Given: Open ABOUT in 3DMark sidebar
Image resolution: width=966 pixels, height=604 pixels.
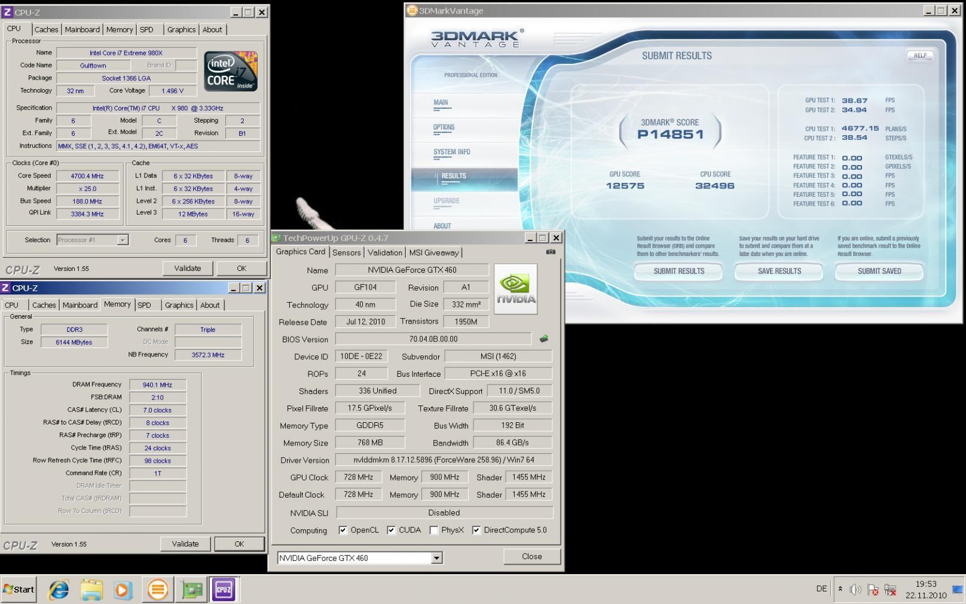Looking at the screenshot, I should tap(442, 226).
